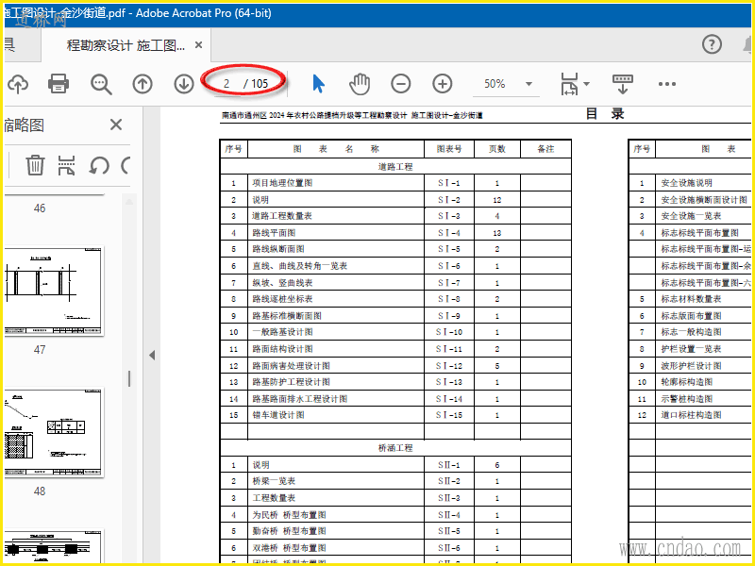The image size is (755, 566).
Task: Click the 道口标柱构造图 entry
Action: click(x=691, y=415)
